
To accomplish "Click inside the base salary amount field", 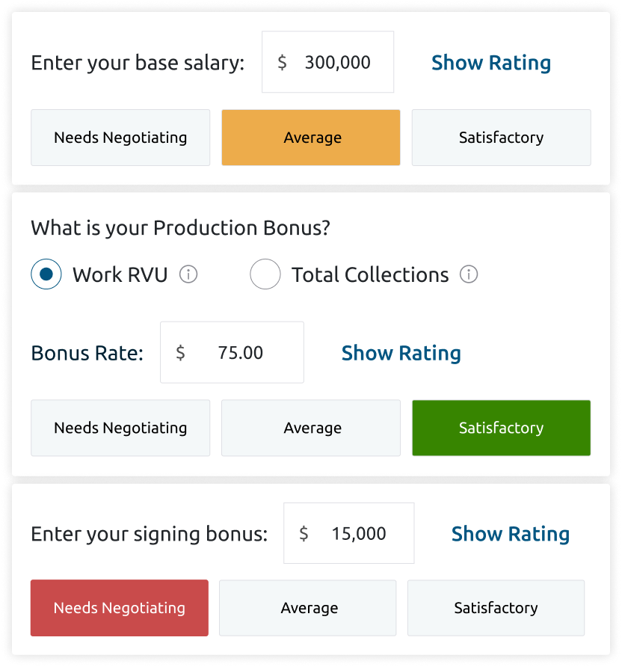I will (336, 62).
